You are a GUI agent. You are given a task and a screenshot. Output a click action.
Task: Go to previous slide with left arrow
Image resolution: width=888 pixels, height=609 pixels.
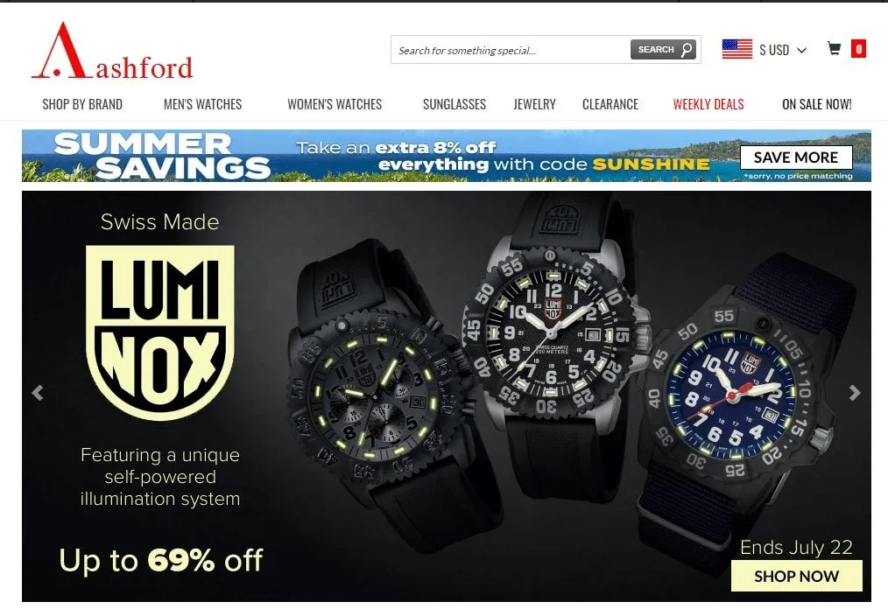(x=38, y=392)
